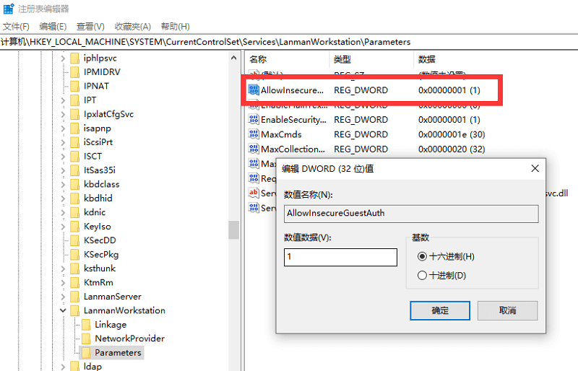Click the tree pane scrollbar thumb

(233, 230)
